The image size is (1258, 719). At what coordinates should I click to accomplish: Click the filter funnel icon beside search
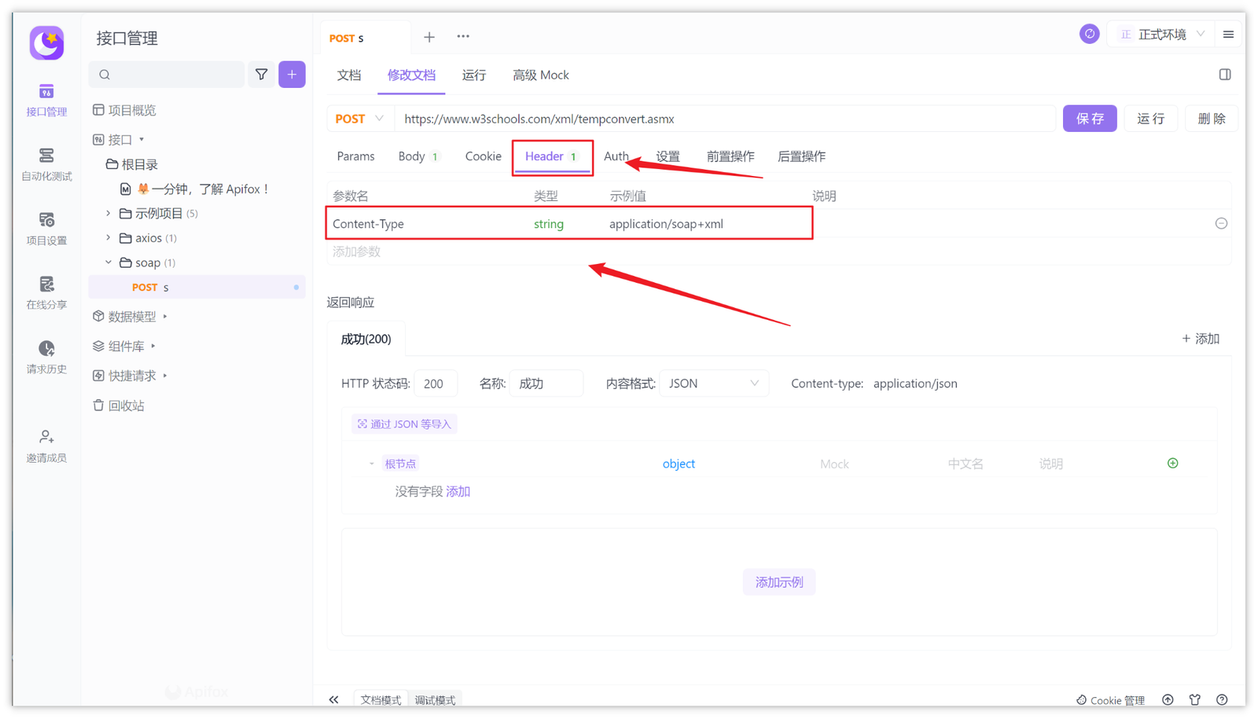coord(261,75)
